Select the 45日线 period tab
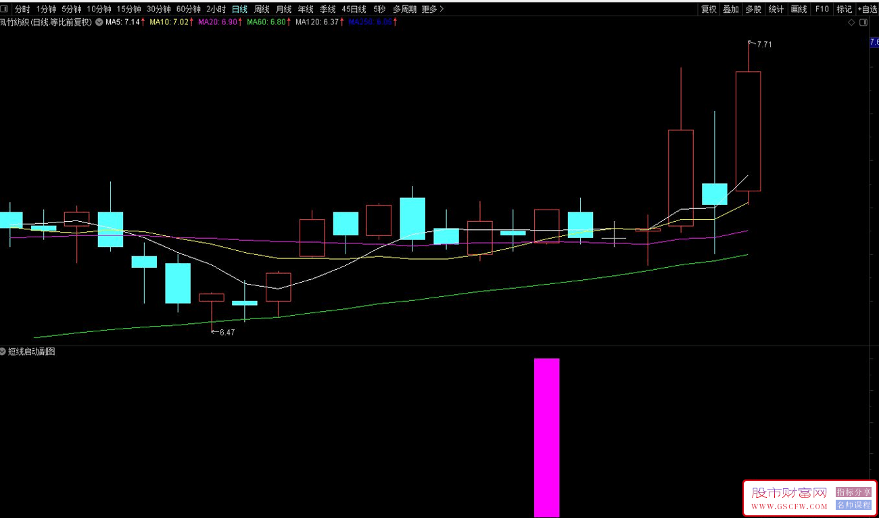This screenshot has height=518, width=879. (x=354, y=9)
